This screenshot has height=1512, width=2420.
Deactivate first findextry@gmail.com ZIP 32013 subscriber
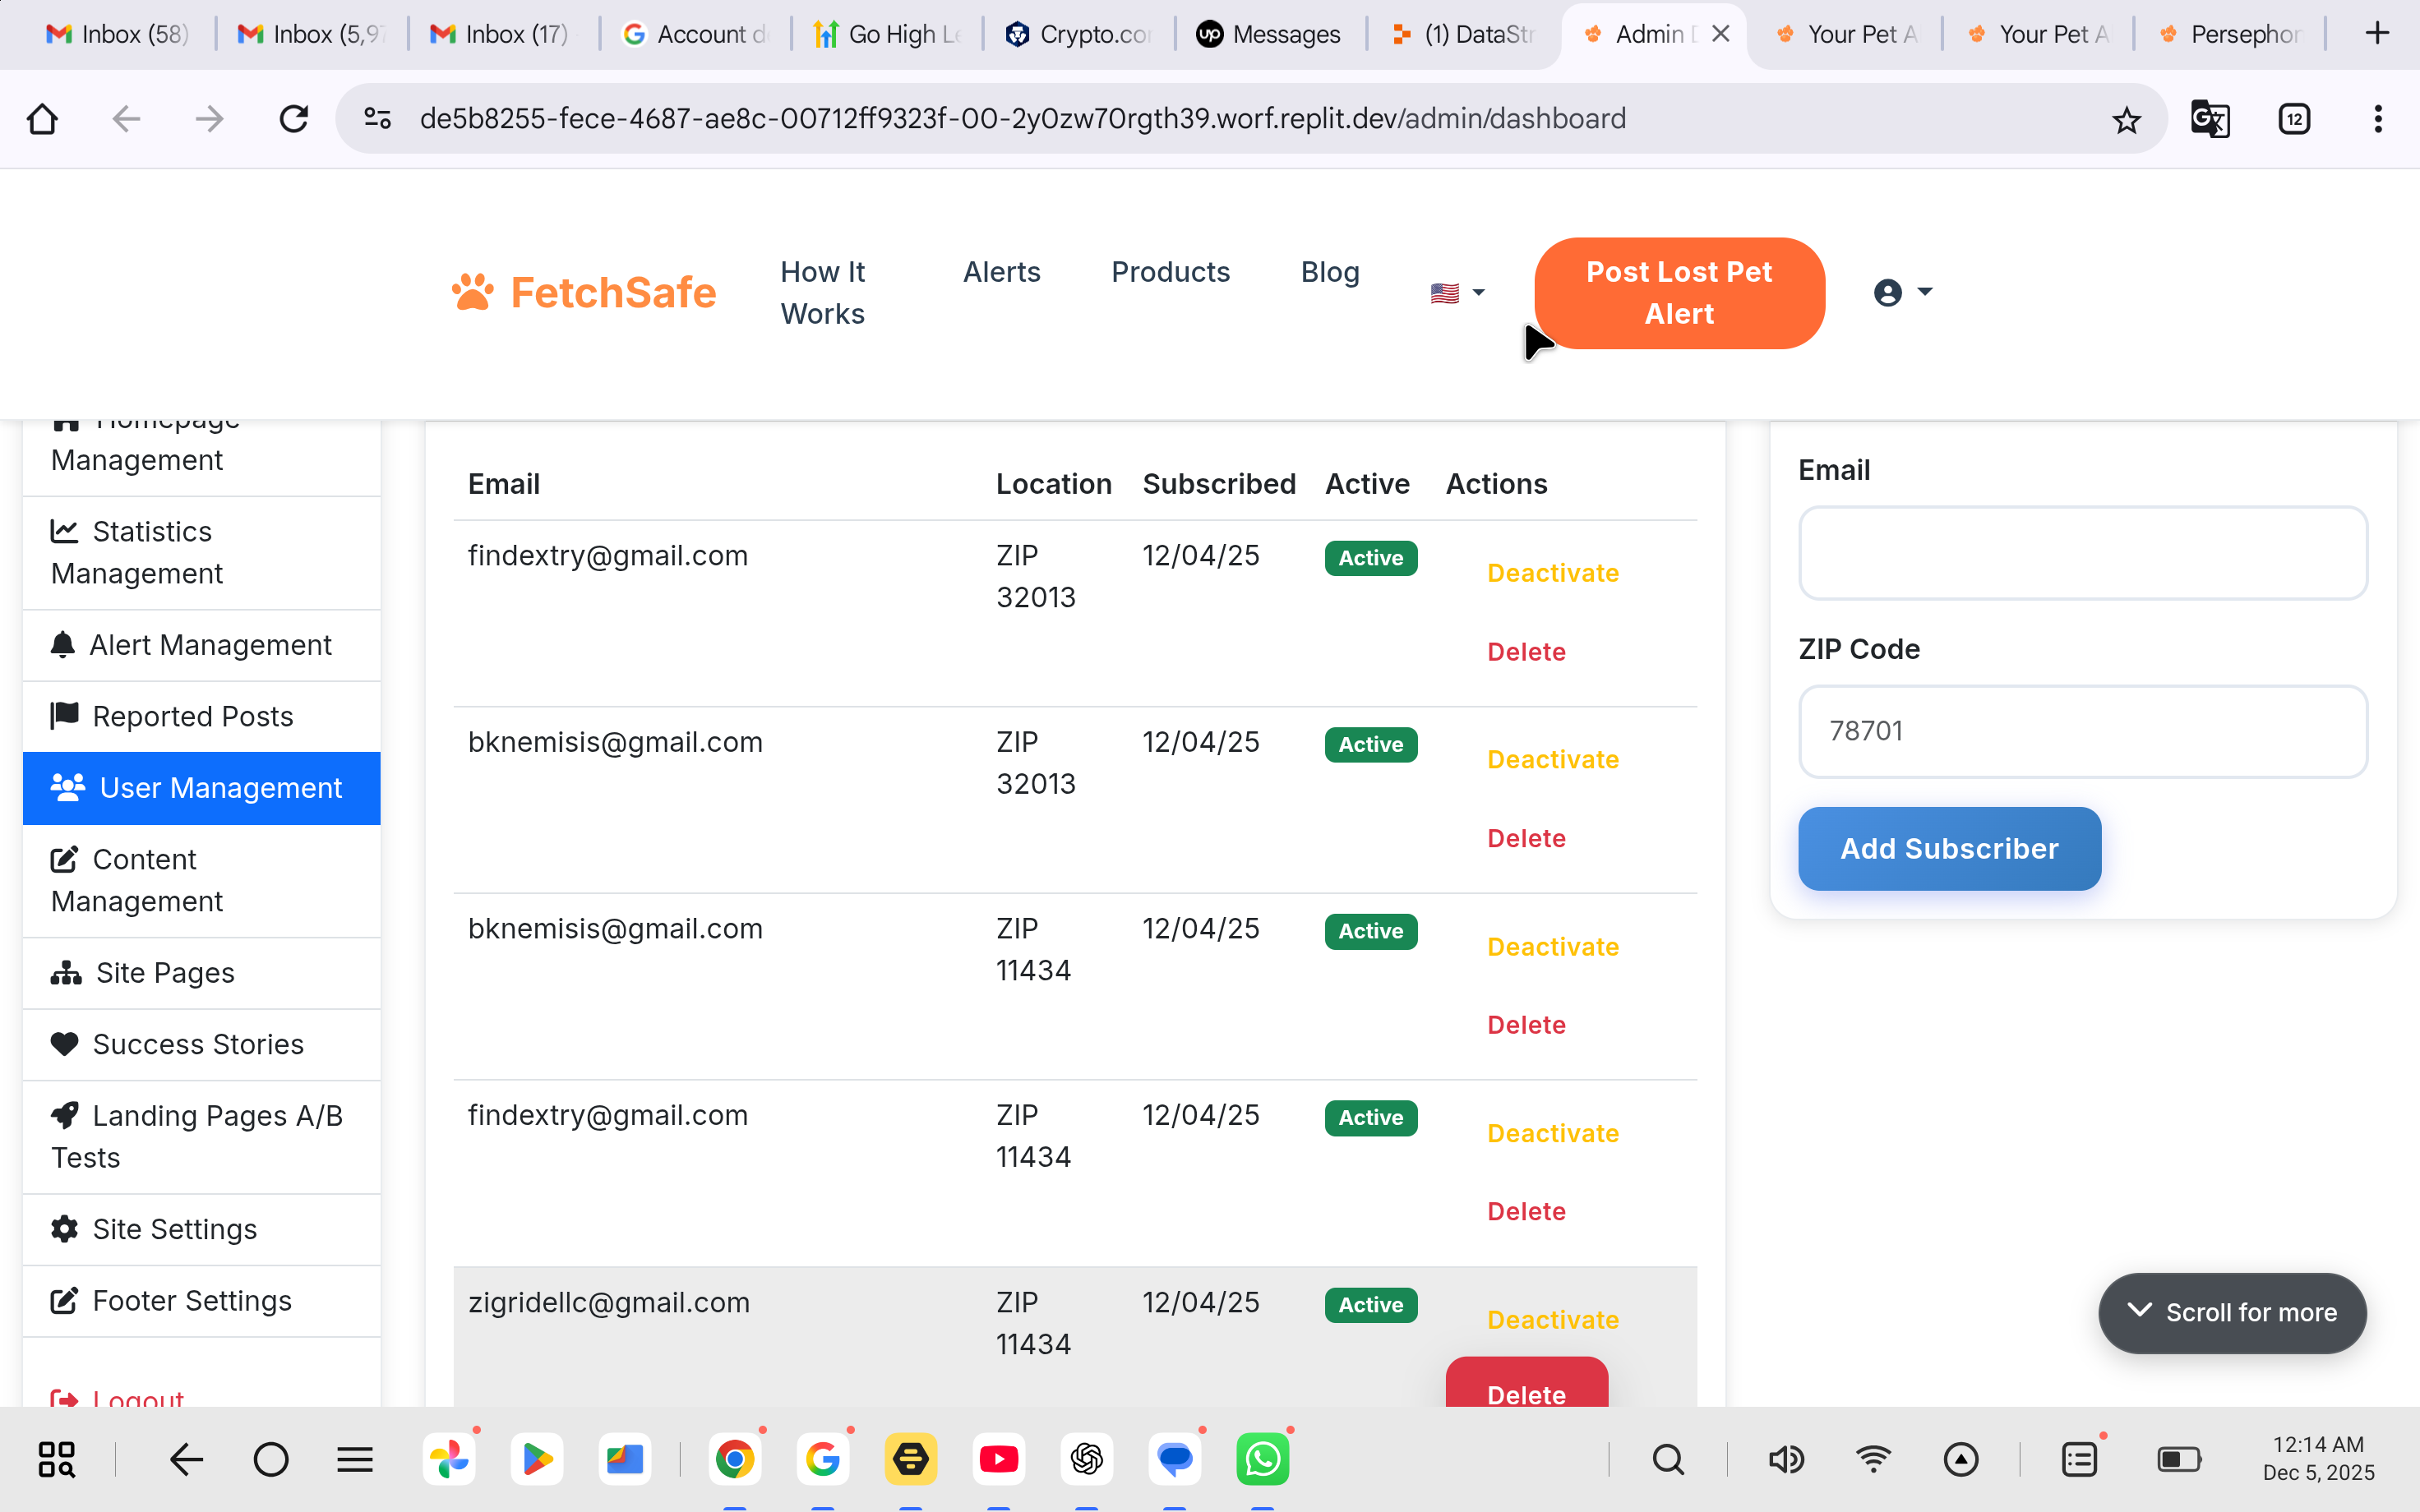pyautogui.click(x=1552, y=573)
